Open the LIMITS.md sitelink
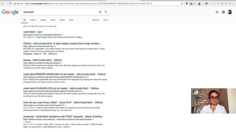This screenshot has height=132, width=236. [x=52, y=54]
